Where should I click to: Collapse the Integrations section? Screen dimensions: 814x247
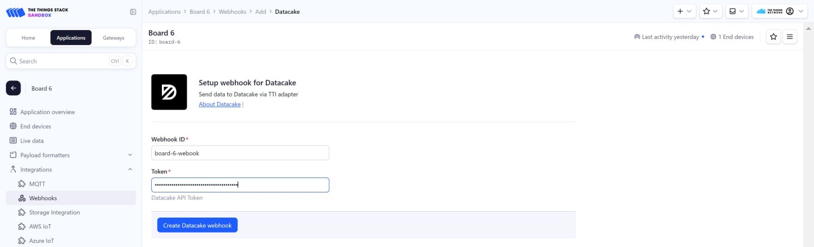coord(71,170)
